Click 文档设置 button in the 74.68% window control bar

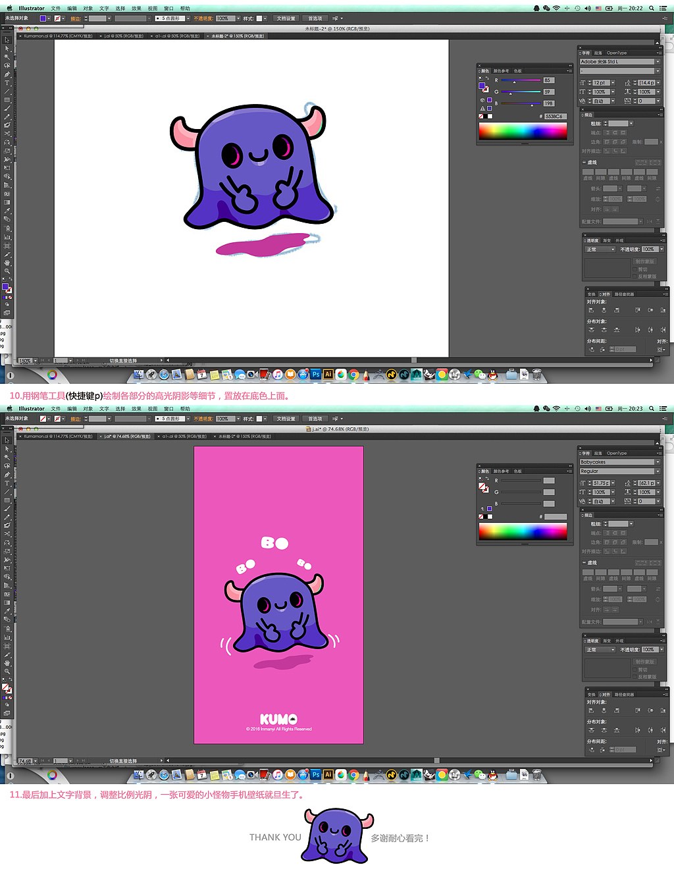click(x=286, y=419)
